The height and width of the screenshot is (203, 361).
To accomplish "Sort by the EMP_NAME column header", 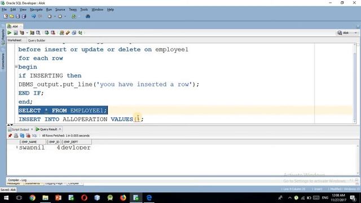I will (x=33, y=142).
